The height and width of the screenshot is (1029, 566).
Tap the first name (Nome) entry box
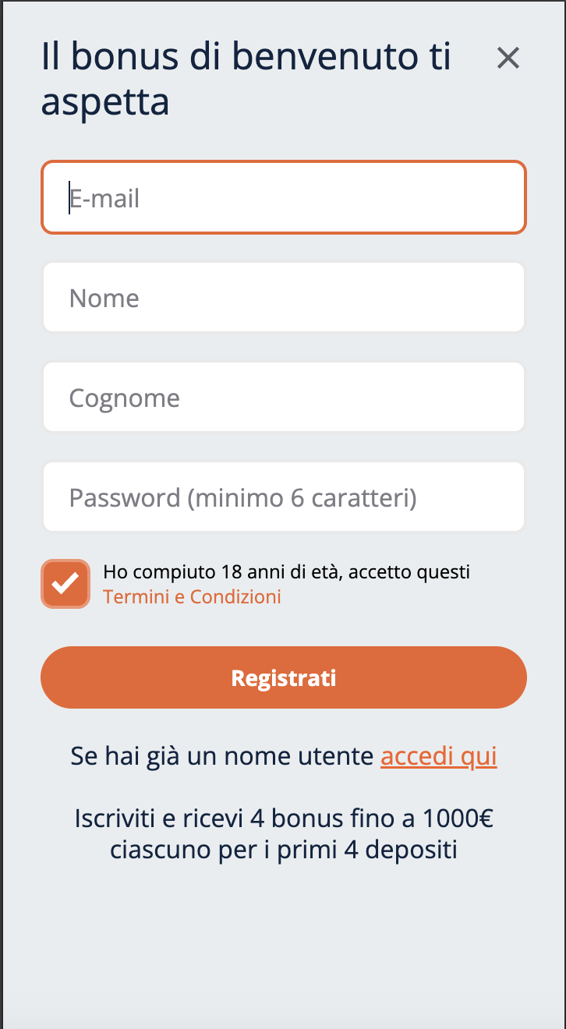pos(284,297)
